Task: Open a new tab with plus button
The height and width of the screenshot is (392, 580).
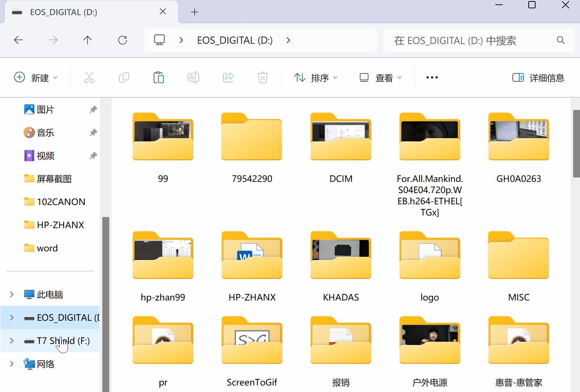Action: click(x=195, y=12)
